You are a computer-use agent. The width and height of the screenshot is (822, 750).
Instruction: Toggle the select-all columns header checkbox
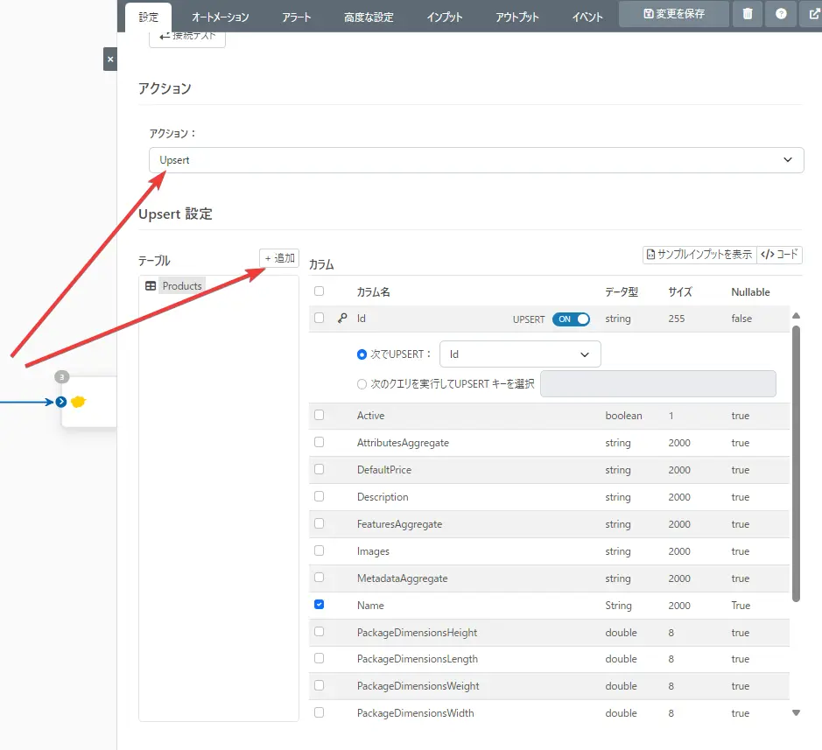pos(319,291)
